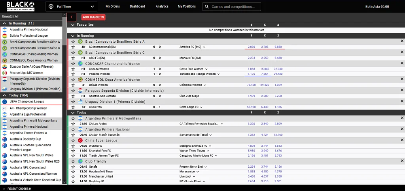The width and height of the screenshot is (405, 191).
Task: Click the sidebar scrollbar down arrow
Action: [x=64, y=182]
